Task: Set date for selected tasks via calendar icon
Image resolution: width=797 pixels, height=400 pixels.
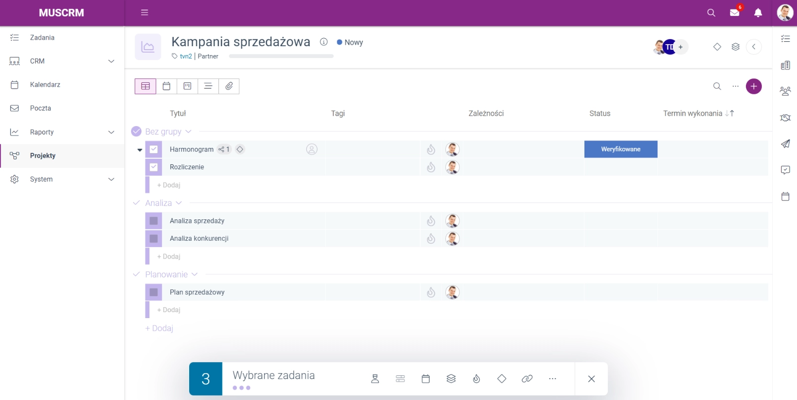Action: (x=426, y=379)
